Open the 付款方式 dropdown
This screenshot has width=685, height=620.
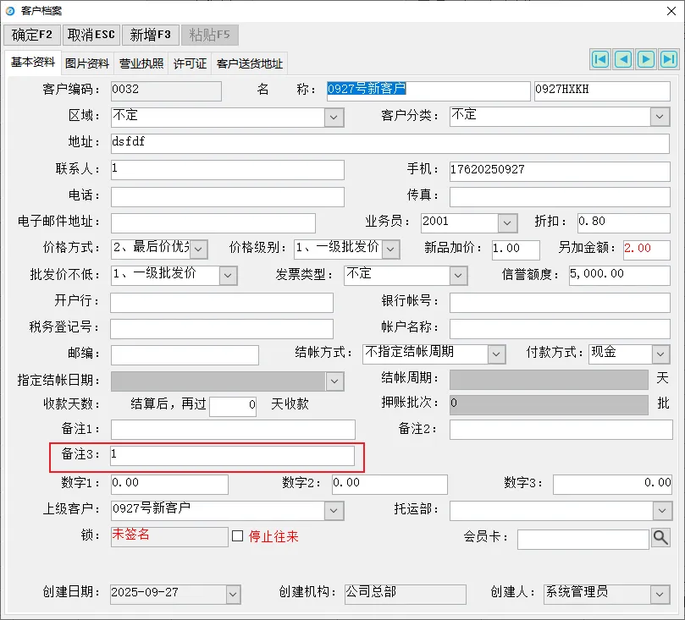(660, 354)
